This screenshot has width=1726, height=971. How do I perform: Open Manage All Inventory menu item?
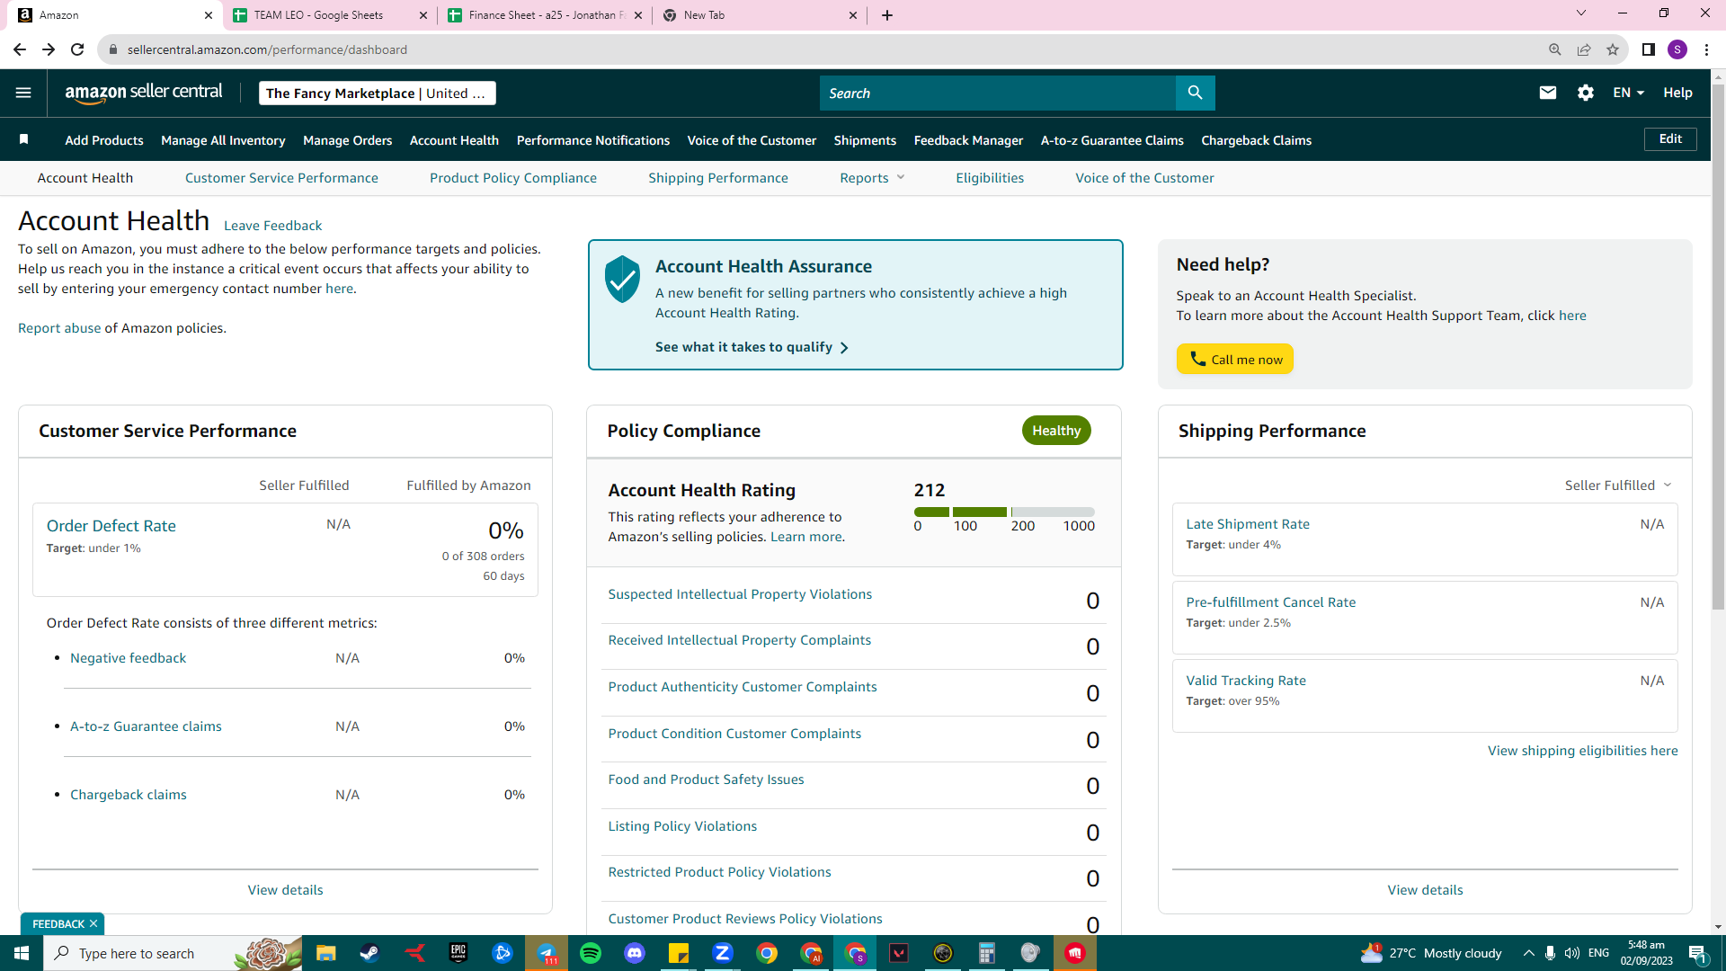(223, 140)
